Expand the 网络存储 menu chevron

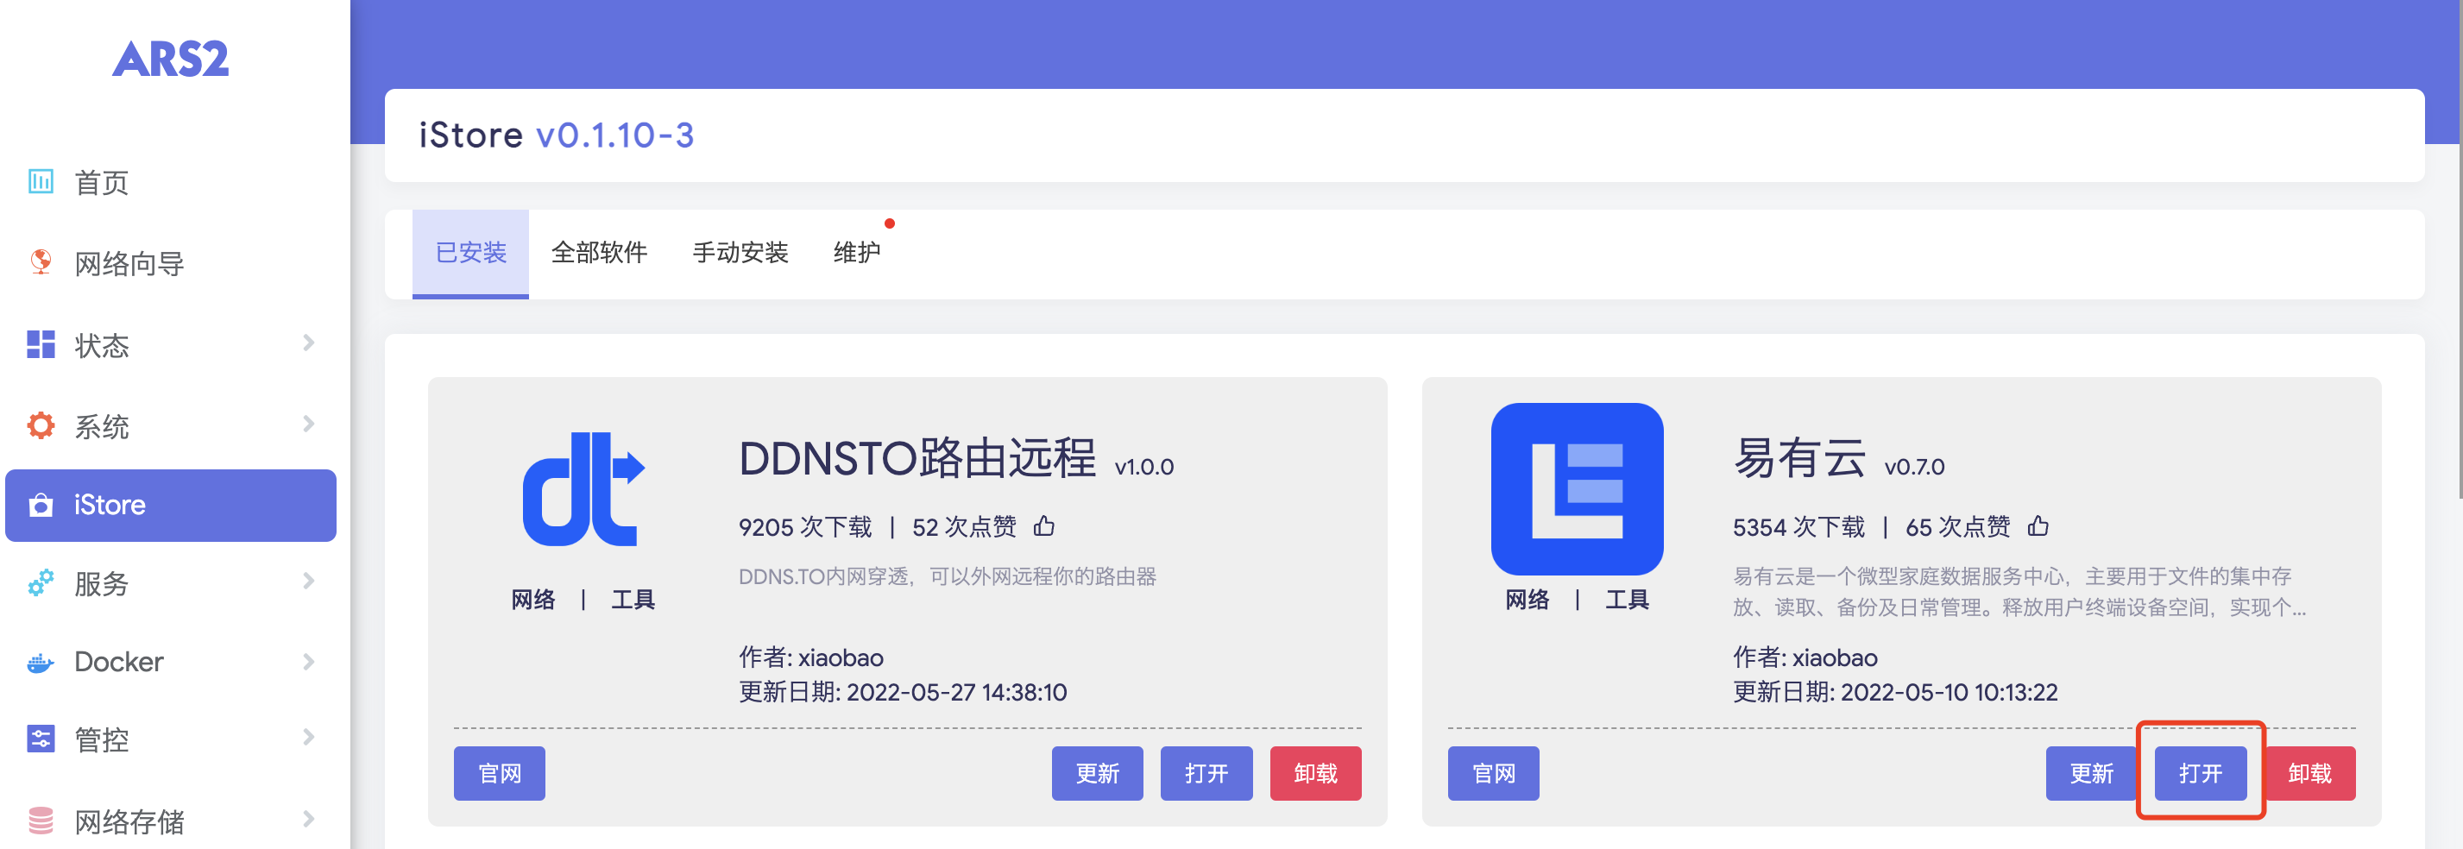point(308,819)
